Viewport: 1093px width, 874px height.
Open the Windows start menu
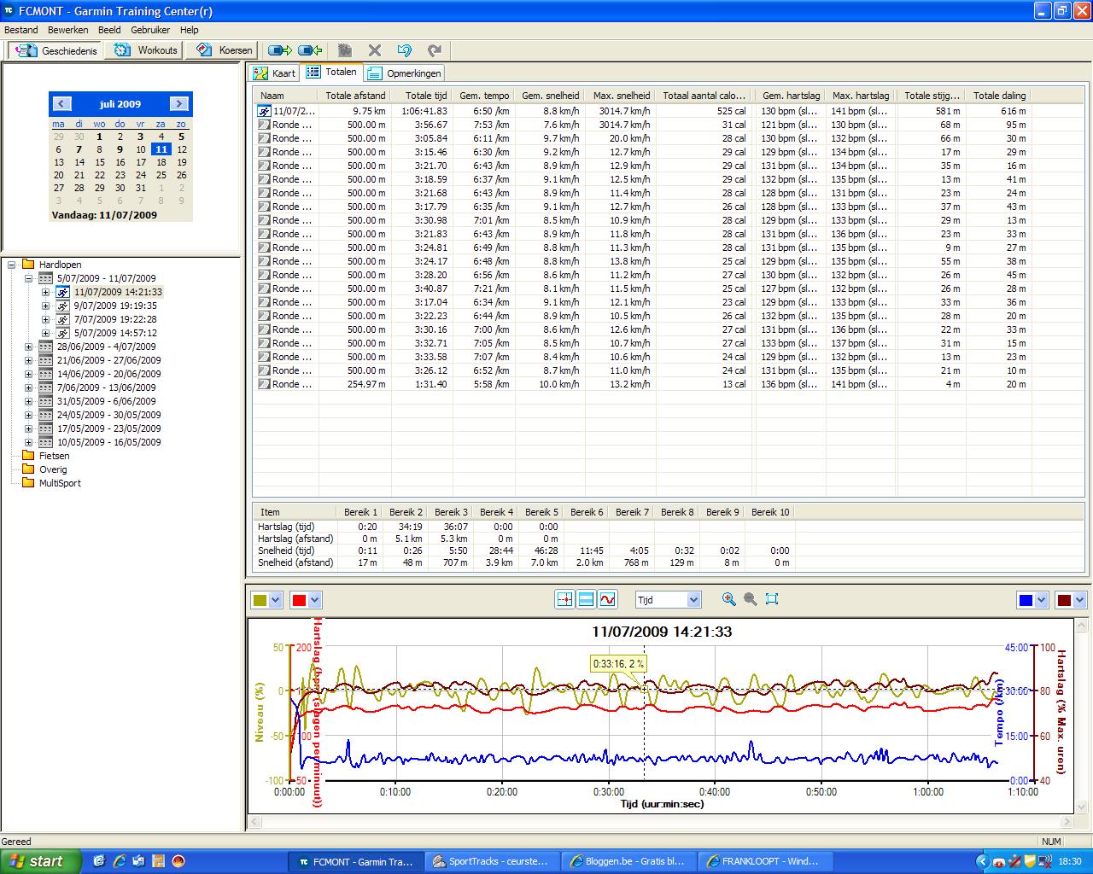tap(41, 861)
